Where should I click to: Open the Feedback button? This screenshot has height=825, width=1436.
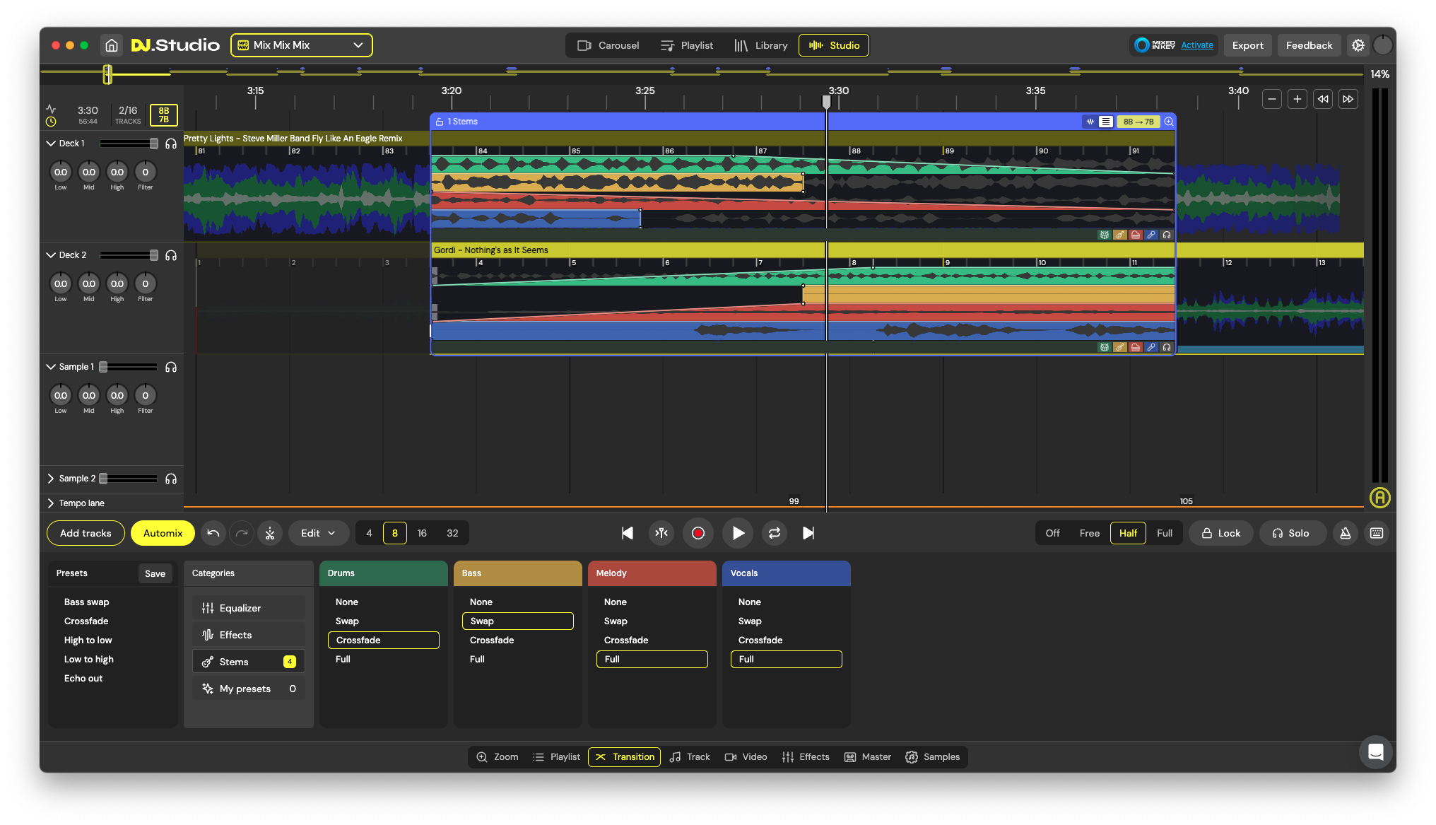[x=1309, y=45]
